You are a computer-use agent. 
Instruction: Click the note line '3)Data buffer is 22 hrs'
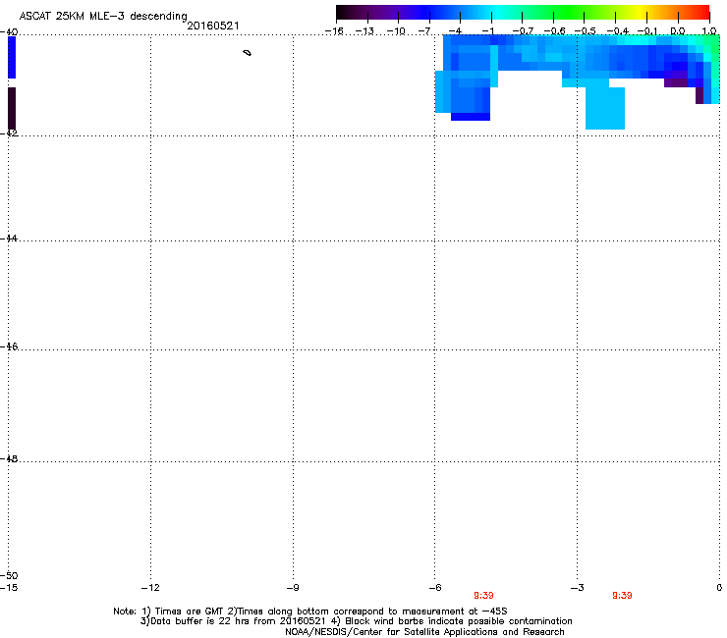pyautogui.click(x=356, y=621)
